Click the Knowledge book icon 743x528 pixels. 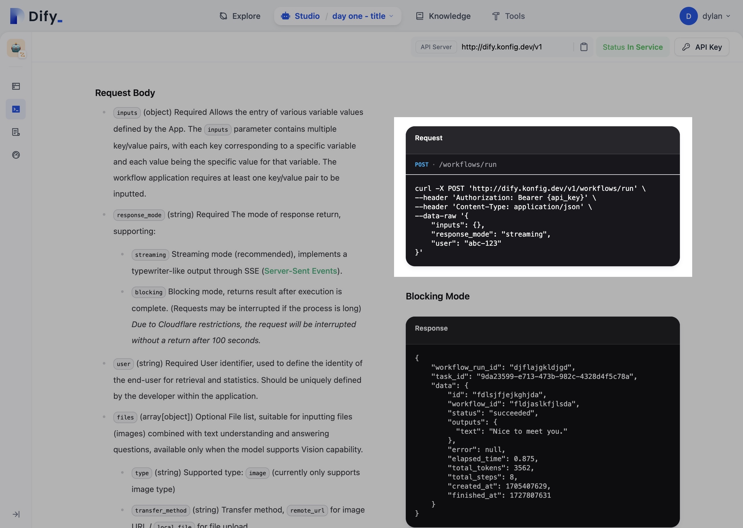(x=420, y=16)
